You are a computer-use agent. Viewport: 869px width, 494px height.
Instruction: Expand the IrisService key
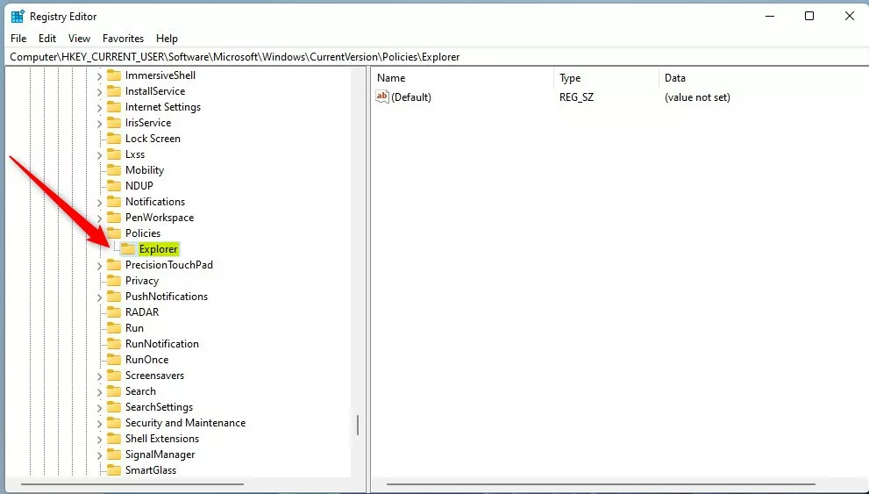tap(99, 123)
